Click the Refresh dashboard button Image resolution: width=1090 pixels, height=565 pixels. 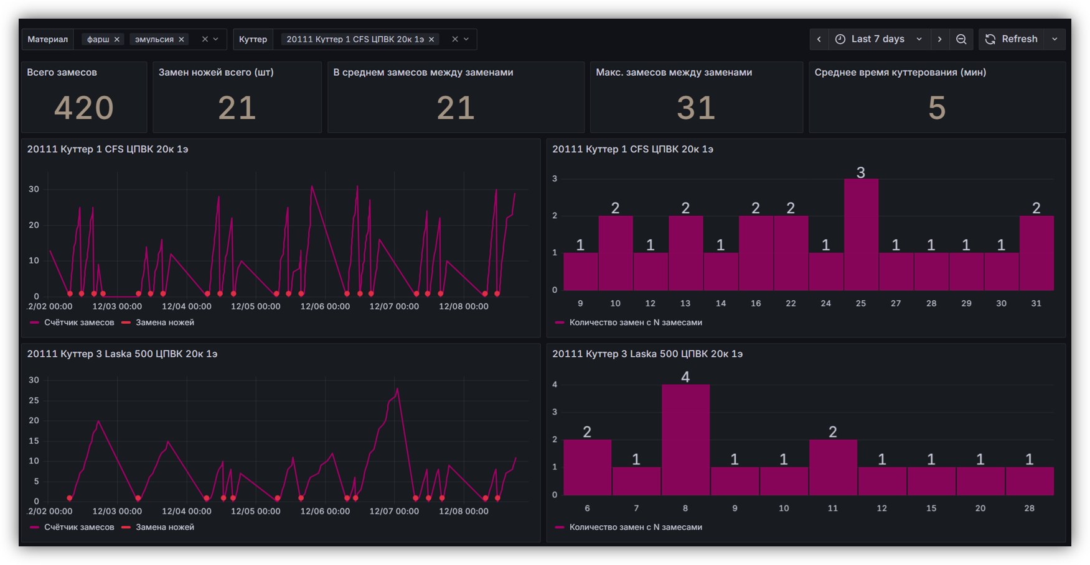[x=1012, y=39]
